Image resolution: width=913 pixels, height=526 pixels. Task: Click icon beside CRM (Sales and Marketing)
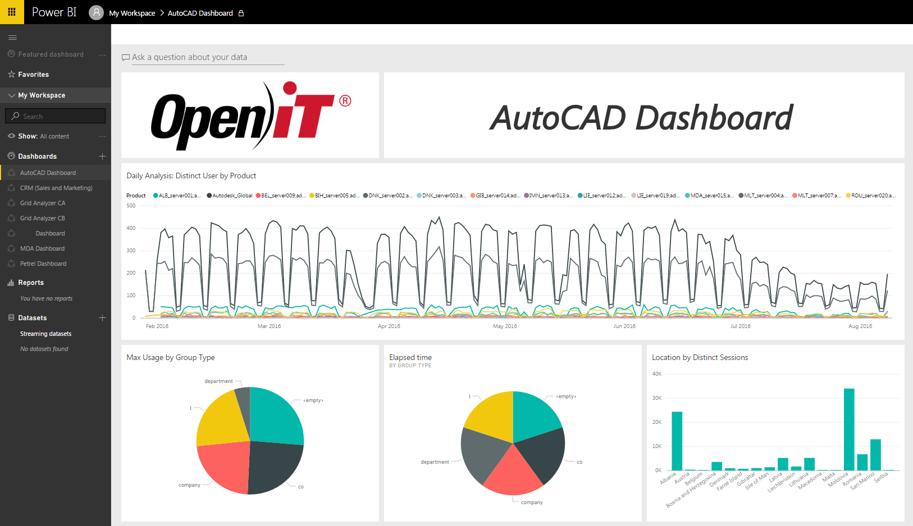(11, 188)
